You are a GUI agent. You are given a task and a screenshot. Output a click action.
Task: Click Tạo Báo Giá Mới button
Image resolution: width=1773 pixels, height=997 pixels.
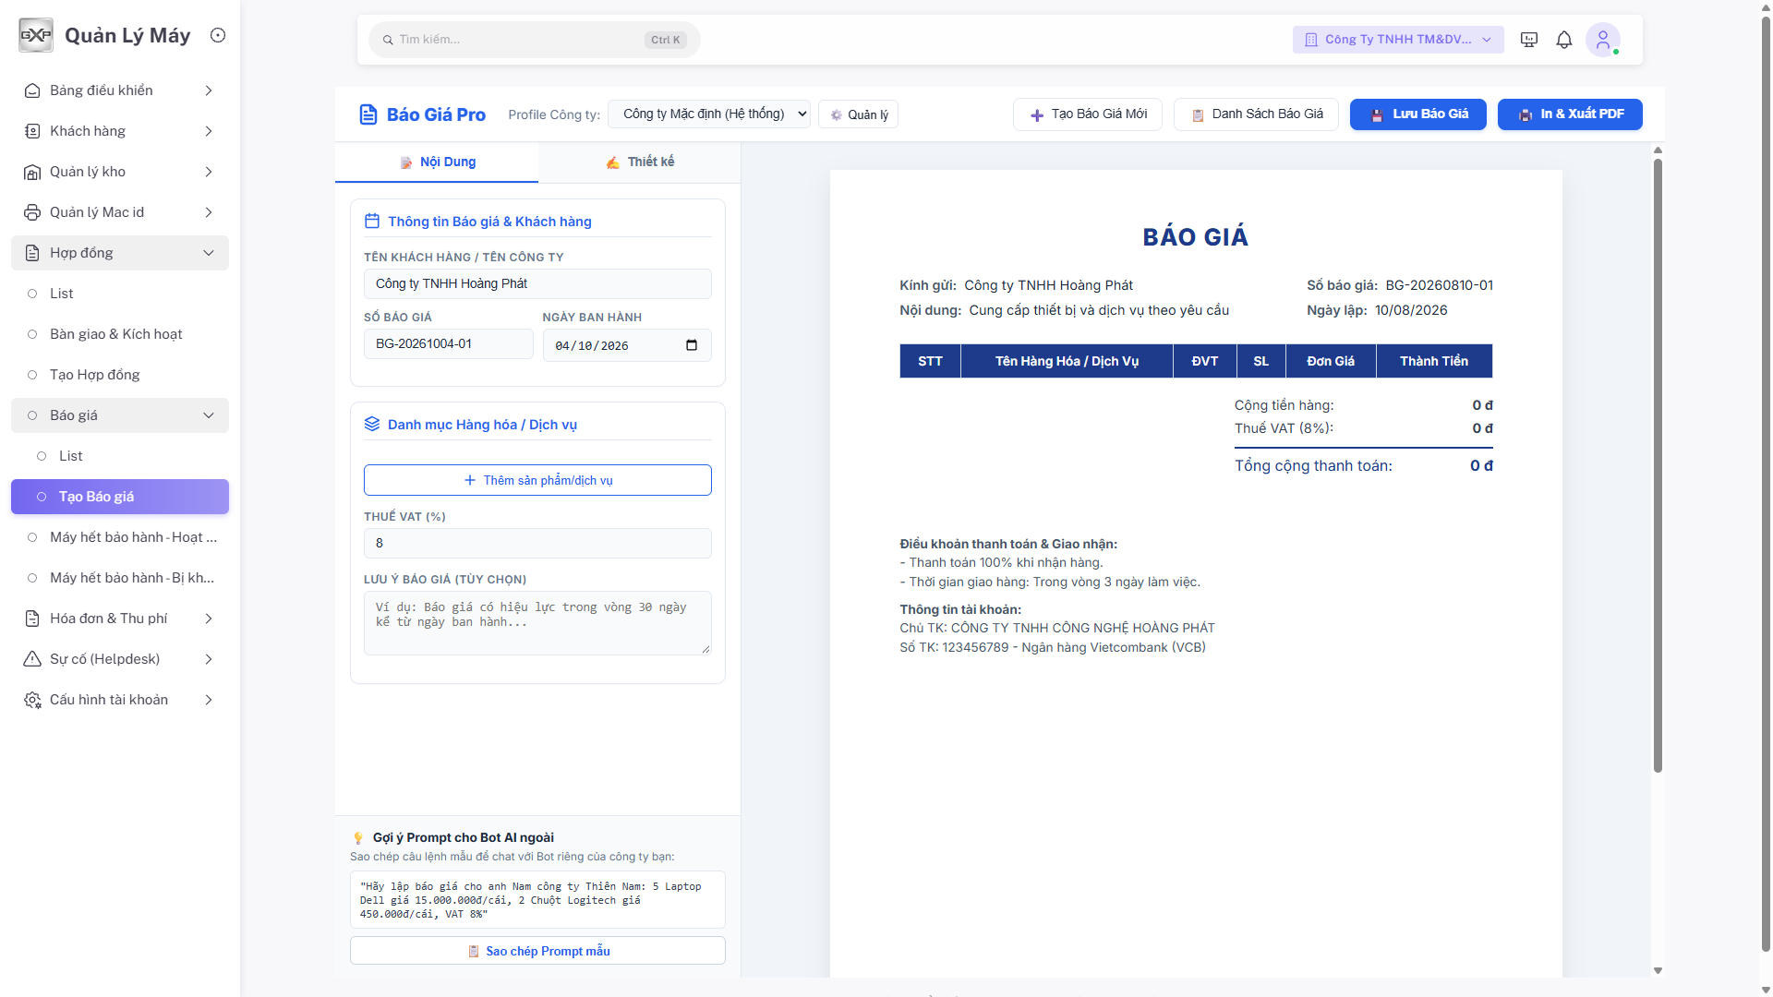point(1088,114)
